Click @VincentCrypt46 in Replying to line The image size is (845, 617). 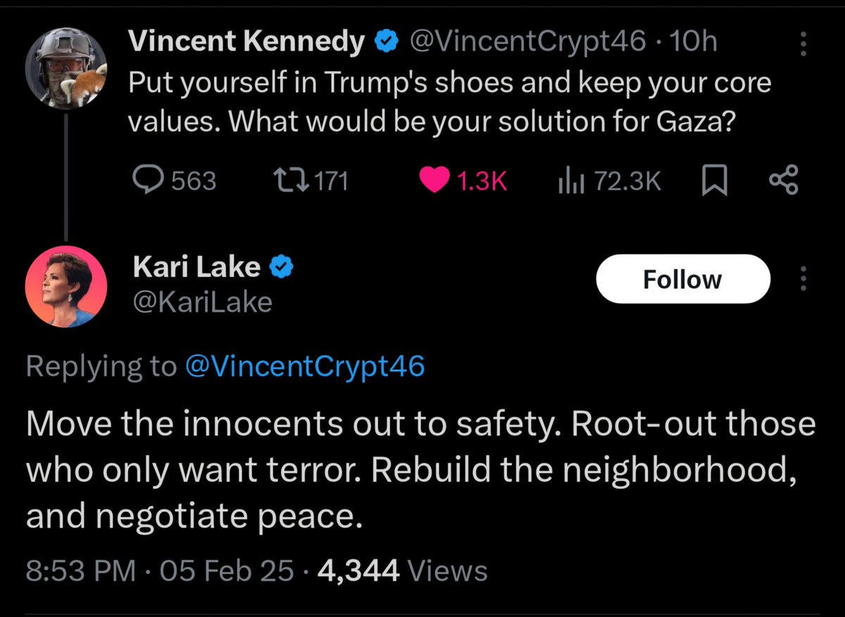304,366
